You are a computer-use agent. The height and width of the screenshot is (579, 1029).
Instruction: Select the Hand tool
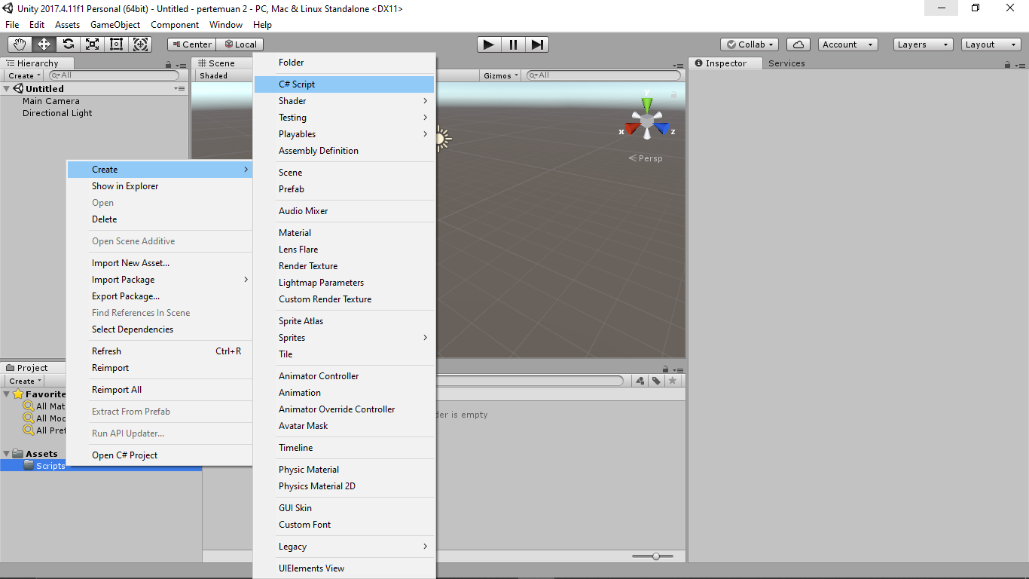click(x=20, y=44)
